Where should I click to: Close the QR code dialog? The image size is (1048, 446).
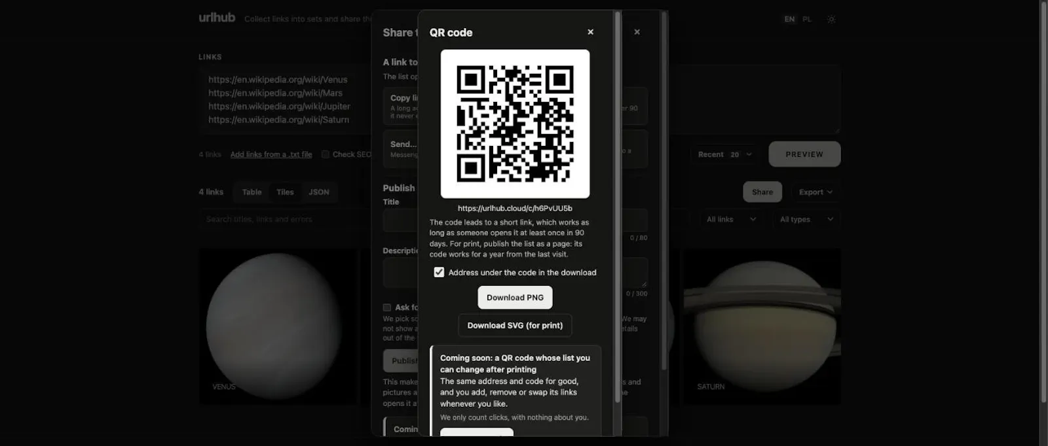click(x=590, y=32)
